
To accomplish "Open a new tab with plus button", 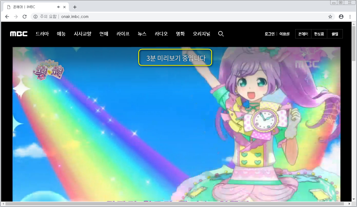I will pos(75,7).
